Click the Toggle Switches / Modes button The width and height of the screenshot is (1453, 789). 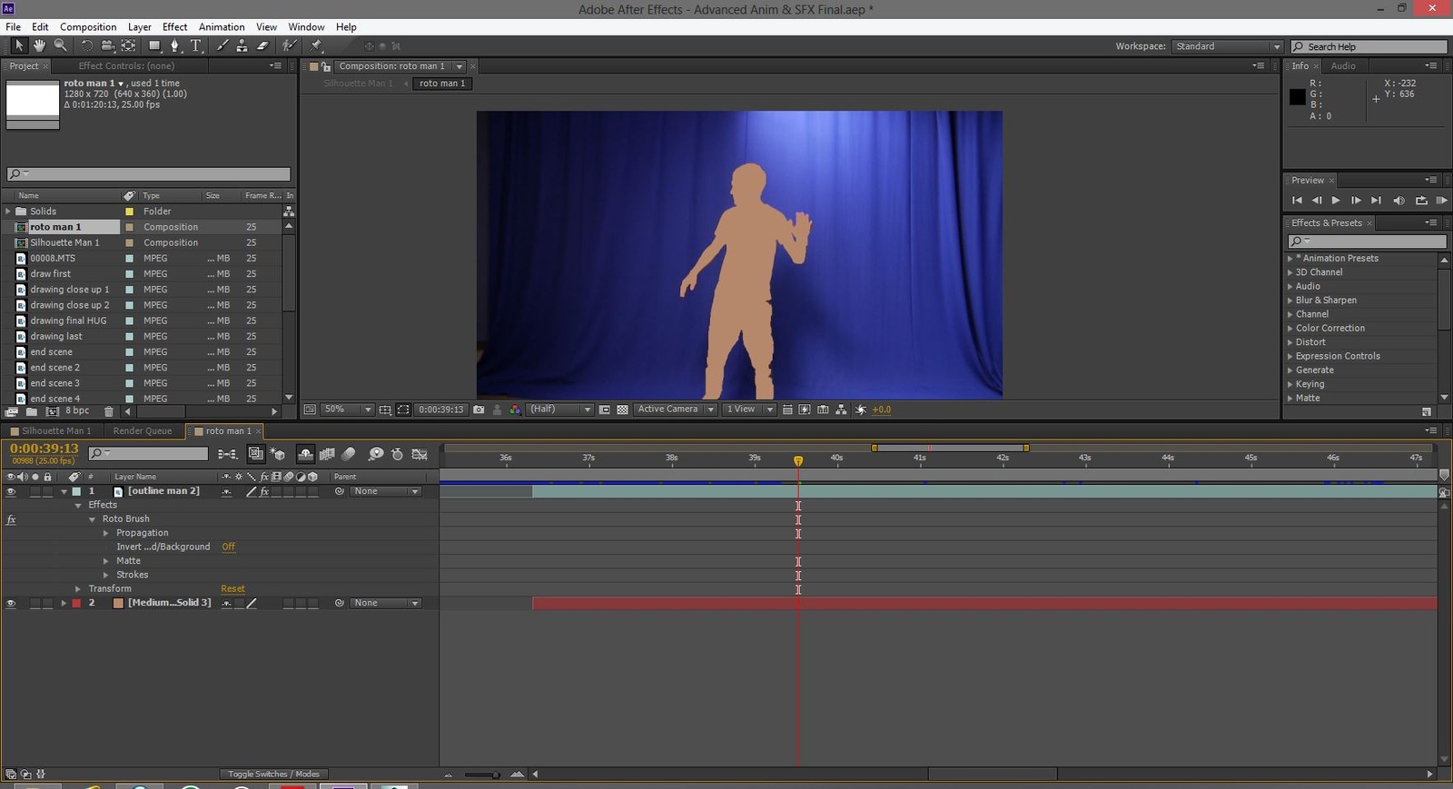(273, 774)
